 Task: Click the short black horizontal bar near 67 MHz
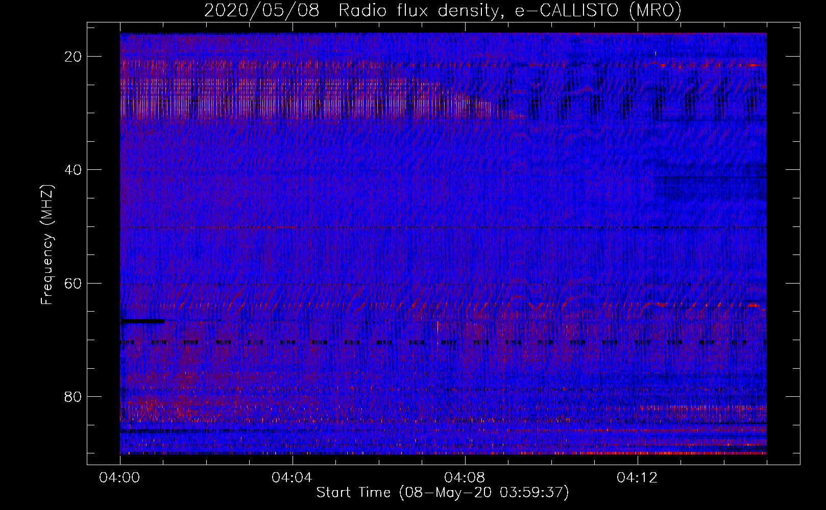[x=142, y=321]
